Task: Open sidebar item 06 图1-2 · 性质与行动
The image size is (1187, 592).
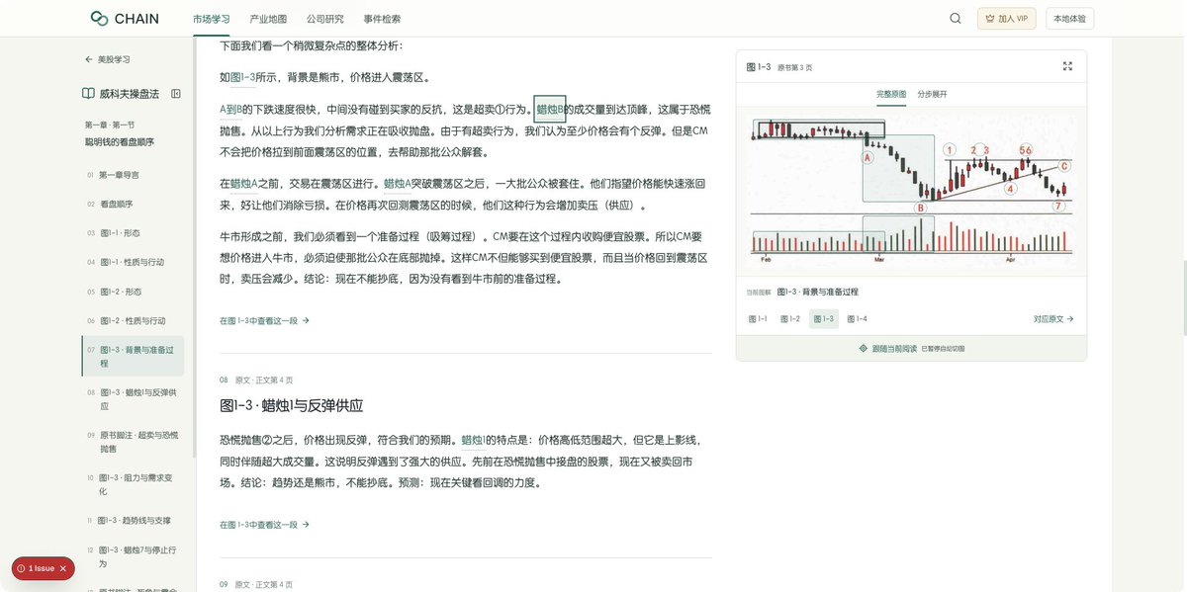Action: point(133,321)
